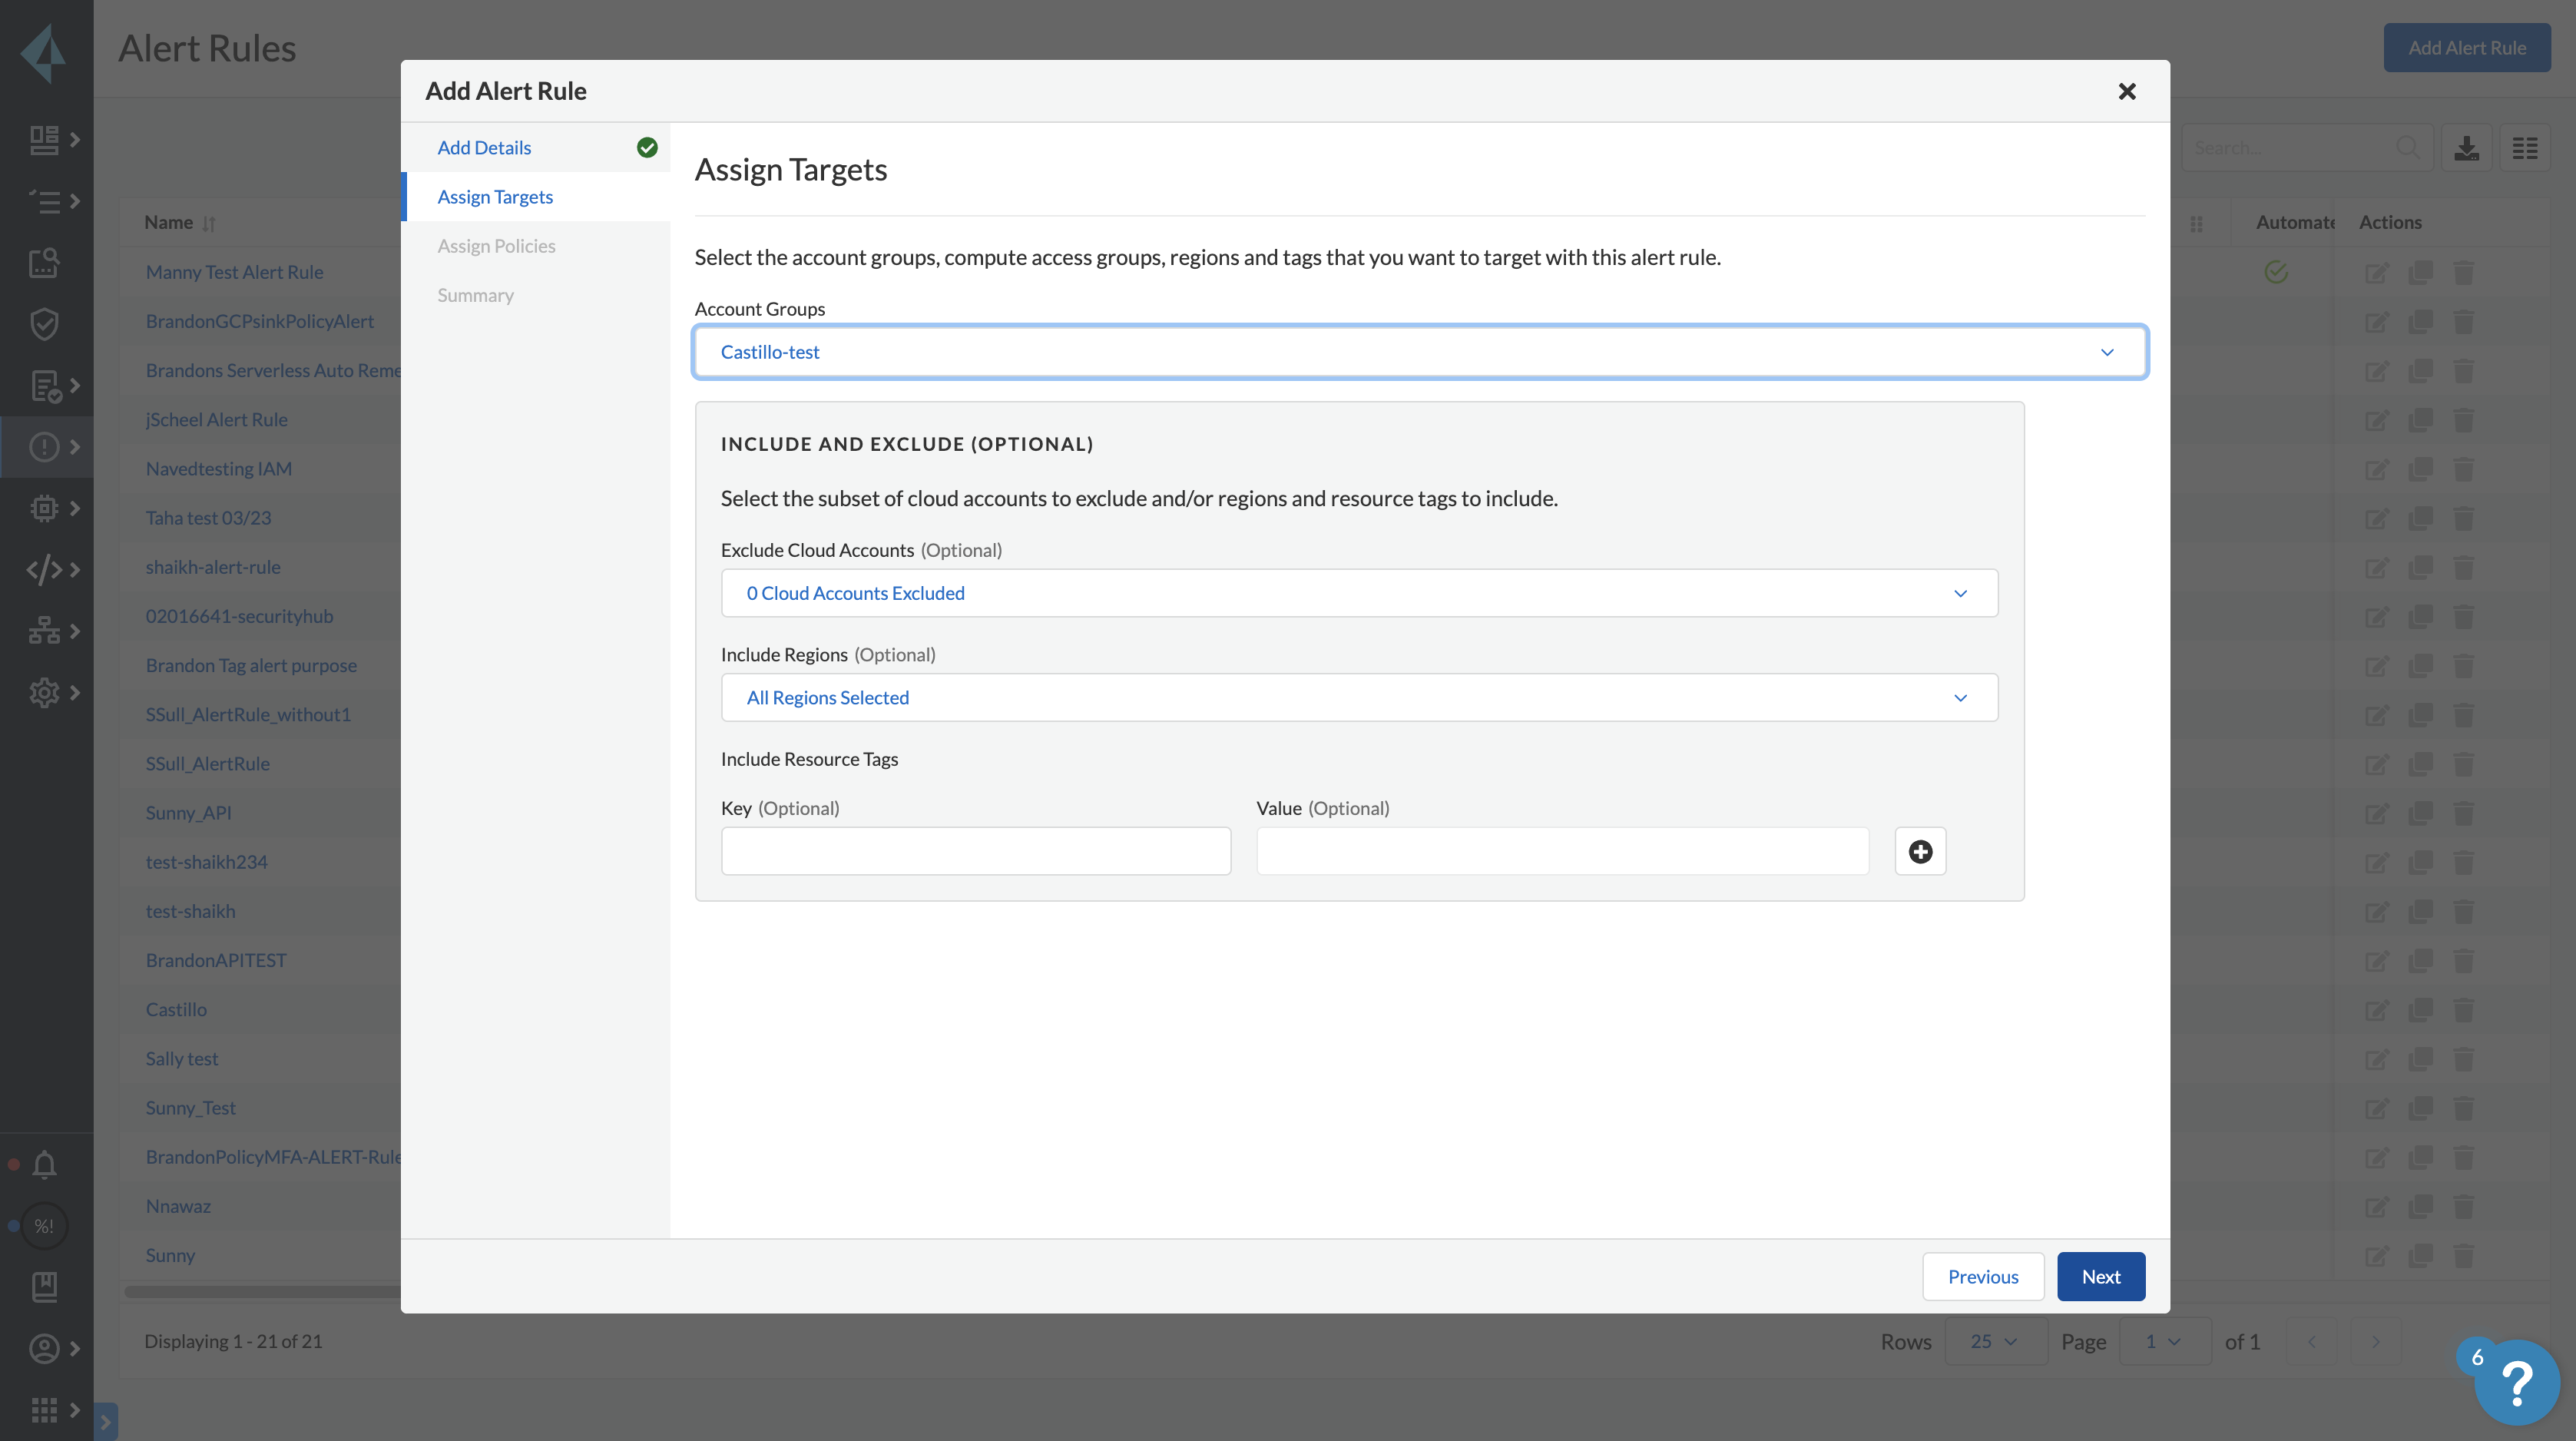Click the plus icon to add resource tag
Screen dimensions: 2576x1441
[1919, 851]
